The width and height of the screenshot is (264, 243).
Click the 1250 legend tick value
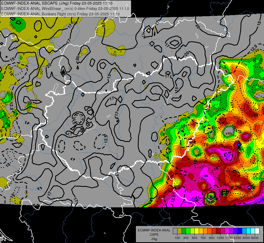coord(220,238)
